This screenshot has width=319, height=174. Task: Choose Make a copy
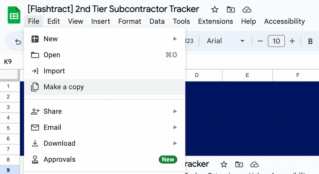point(64,87)
